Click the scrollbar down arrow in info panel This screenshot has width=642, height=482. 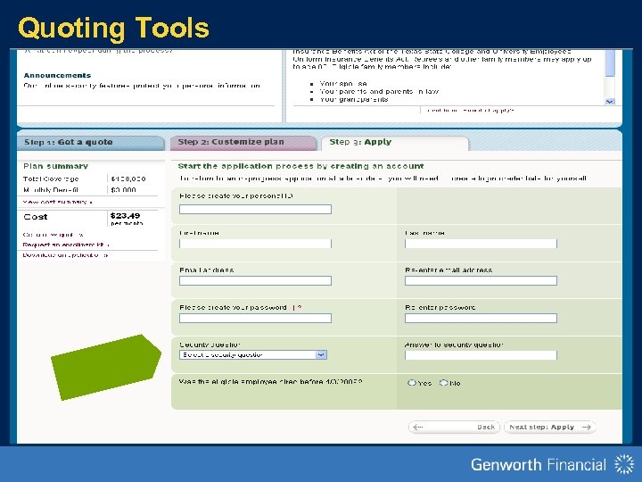[x=610, y=102]
